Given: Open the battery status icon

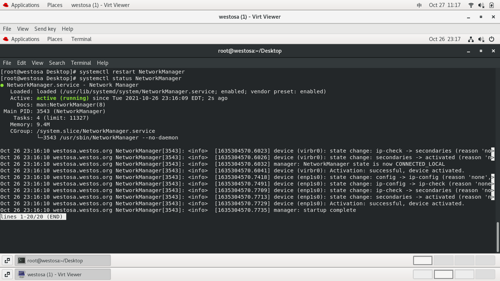Looking at the screenshot, I should point(491,5).
